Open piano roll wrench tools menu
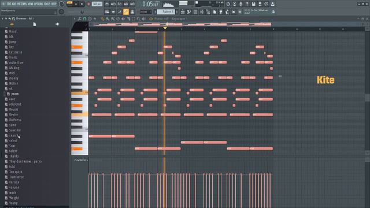Viewport: 370px width, 208px height. [x=80, y=18]
